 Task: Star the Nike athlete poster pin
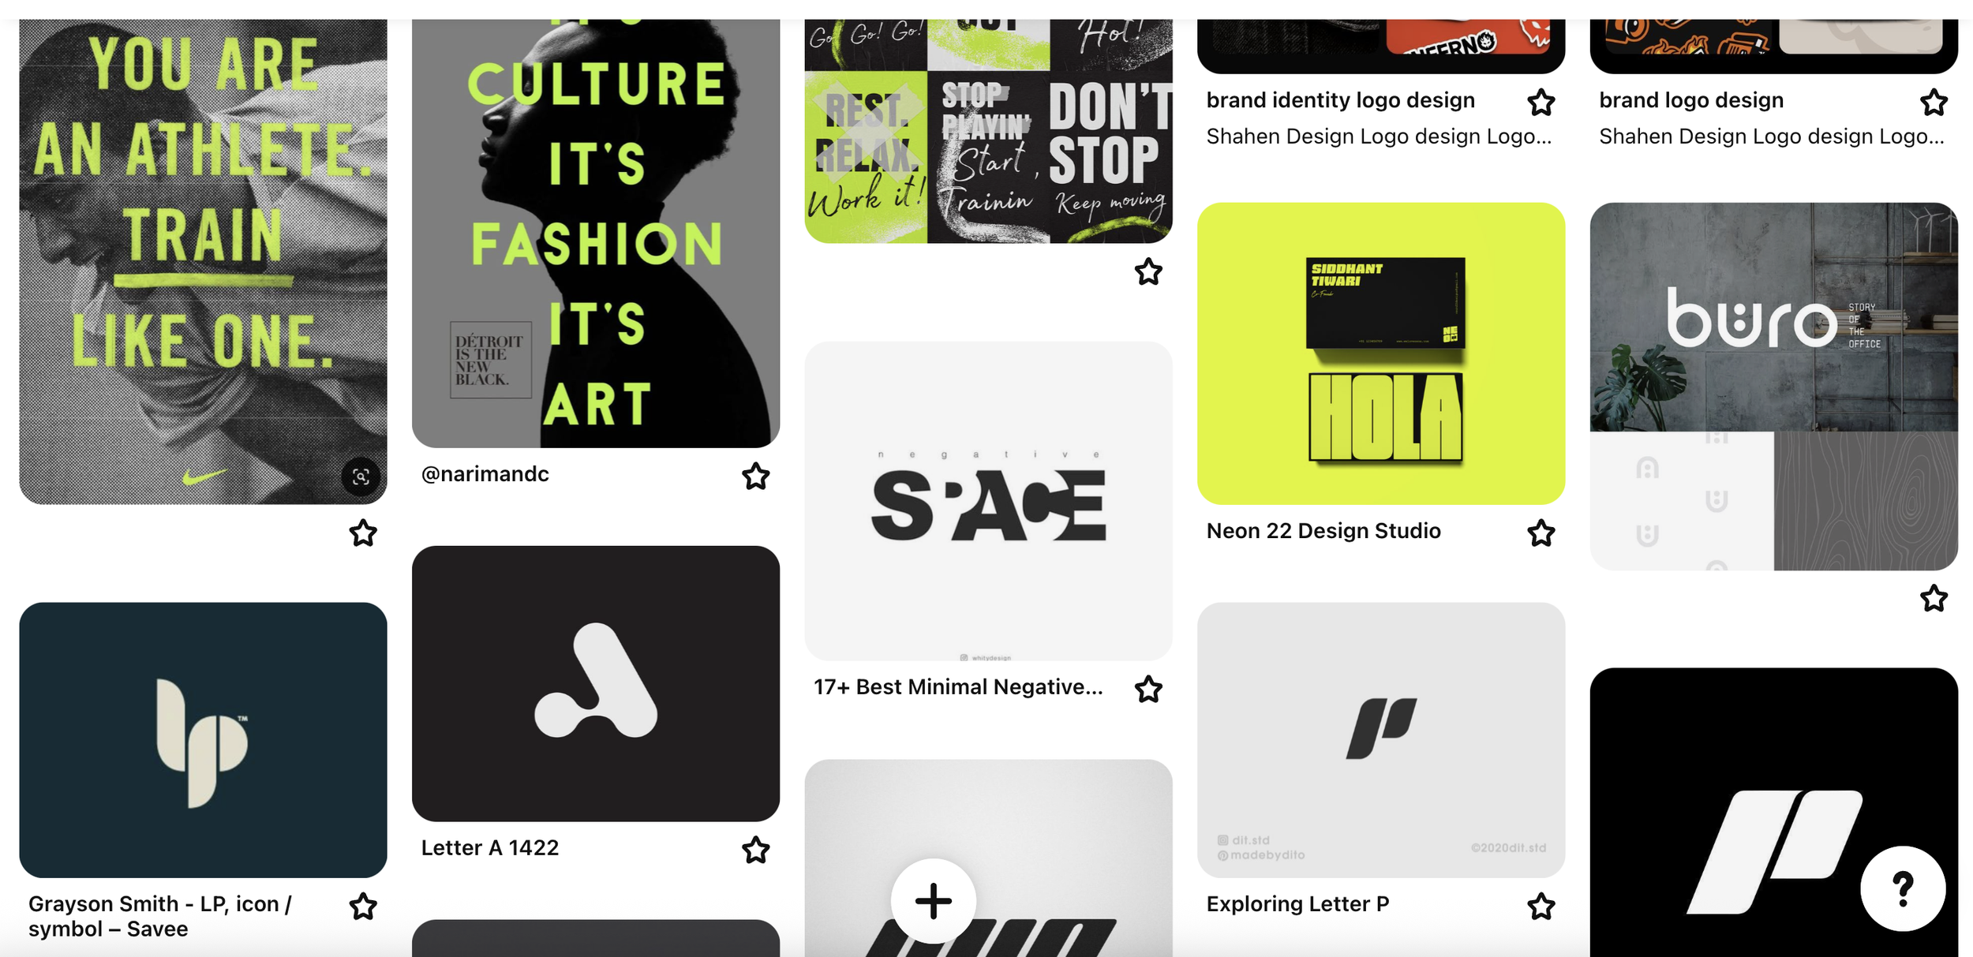[x=363, y=533]
